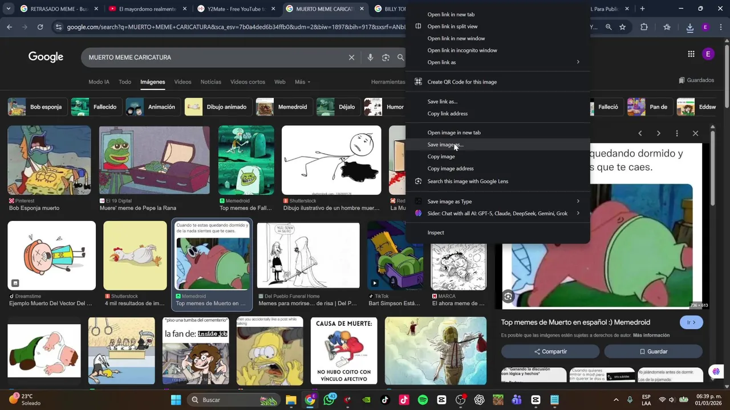This screenshot has height=410, width=730.
Task: Click the 'Guardar' button in preview
Action: [x=653, y=351]
